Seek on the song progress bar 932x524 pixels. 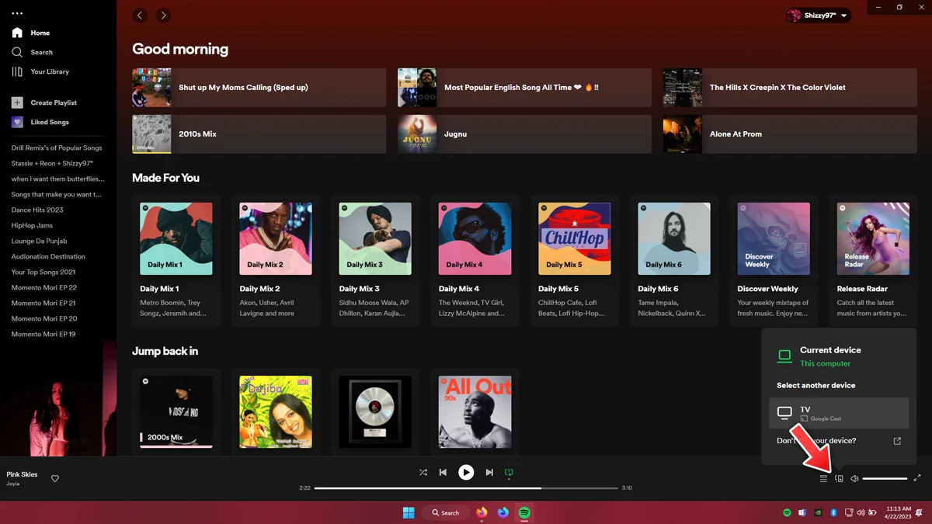click(465, 488)
